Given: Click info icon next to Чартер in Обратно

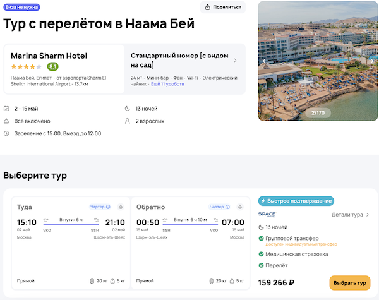Looking at the screenshot, I should pyautogui.click(x=228, y=207).
